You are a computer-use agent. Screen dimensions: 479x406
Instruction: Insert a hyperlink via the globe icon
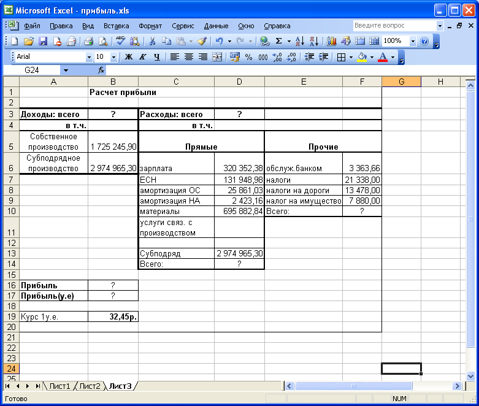(x=264, y=41)
